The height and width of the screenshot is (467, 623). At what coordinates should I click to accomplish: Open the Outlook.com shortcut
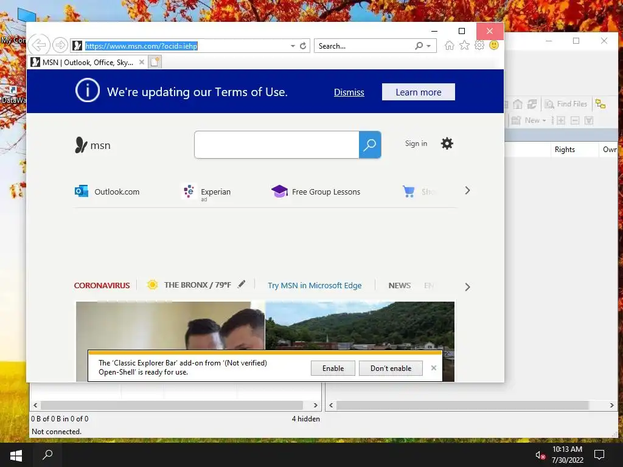click(107, 192)
